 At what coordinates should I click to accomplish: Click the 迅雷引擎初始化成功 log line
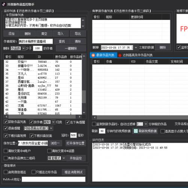click(122, 144)
